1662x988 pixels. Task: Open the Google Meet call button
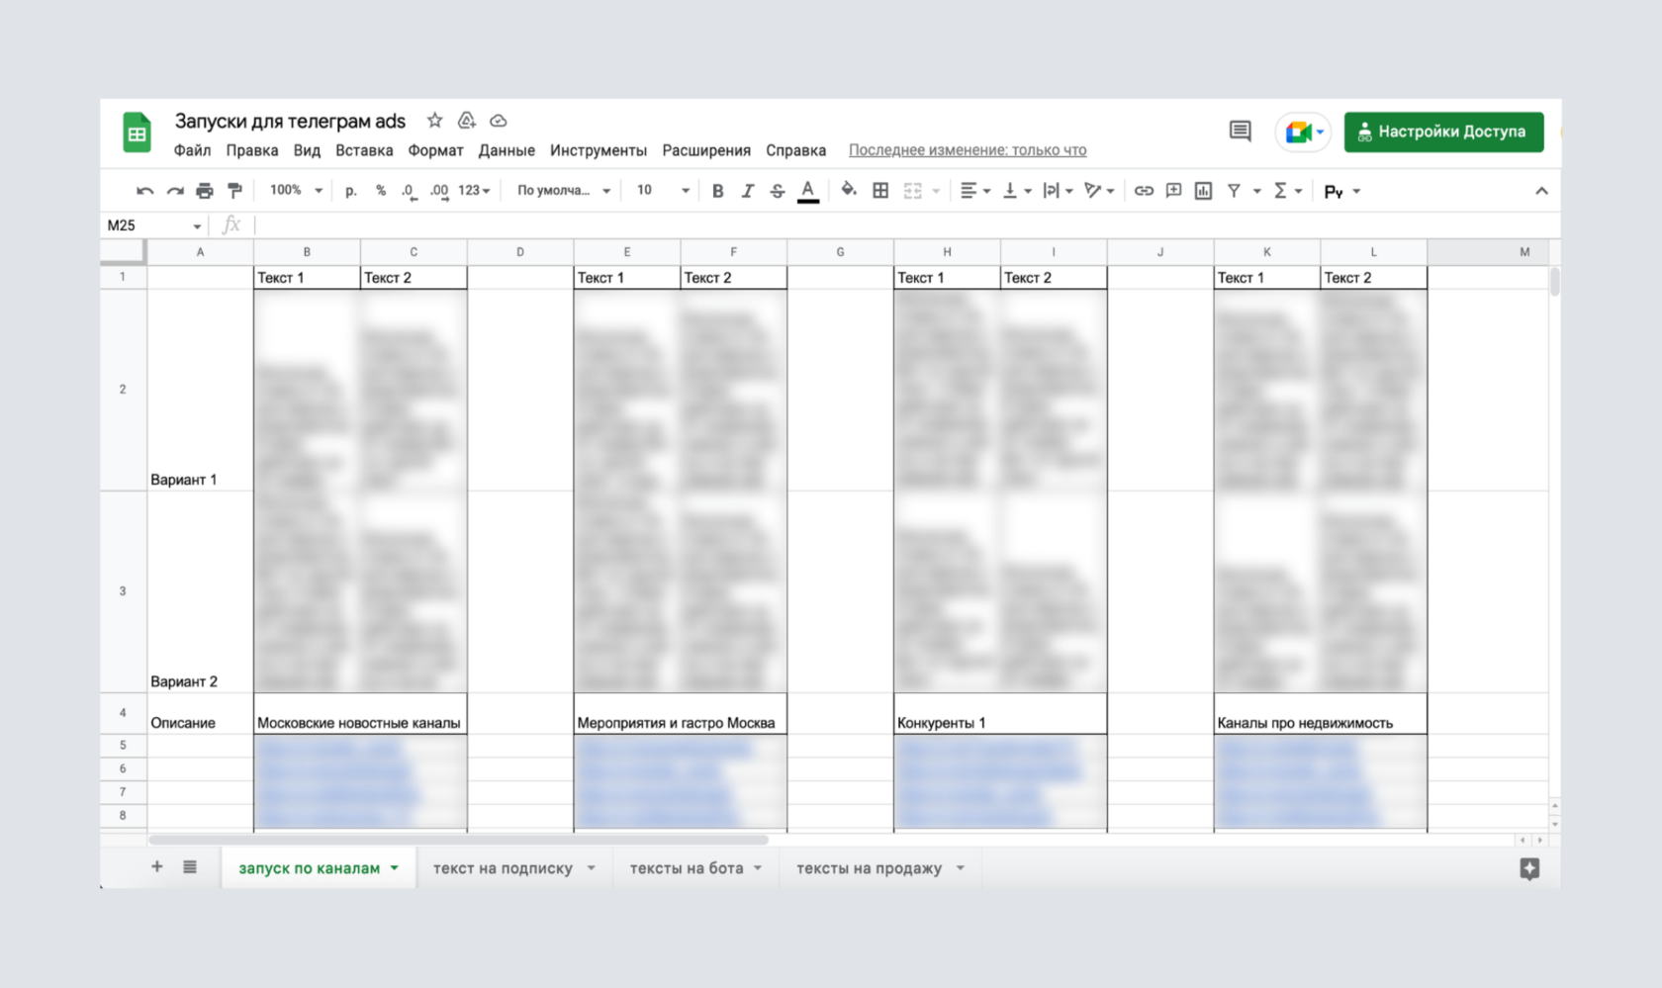[x=1302, y=132]
